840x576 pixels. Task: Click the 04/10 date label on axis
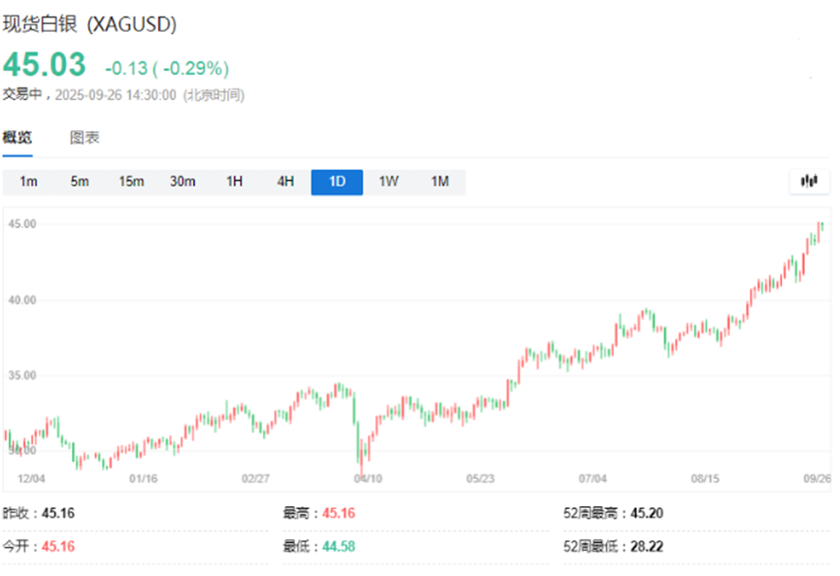tap(367, 478)
